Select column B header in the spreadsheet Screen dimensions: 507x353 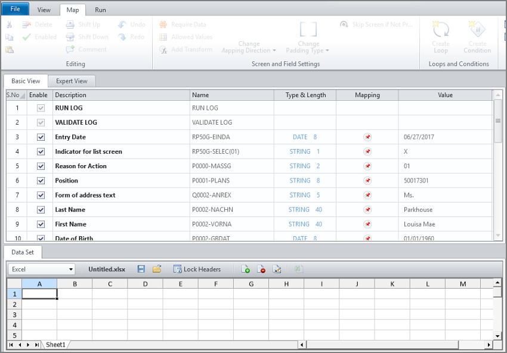click(75, 284)
